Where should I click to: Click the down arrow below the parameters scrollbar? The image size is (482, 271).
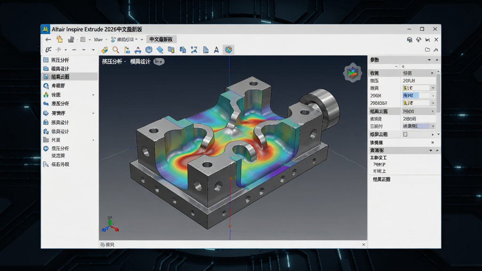point(438,134)
